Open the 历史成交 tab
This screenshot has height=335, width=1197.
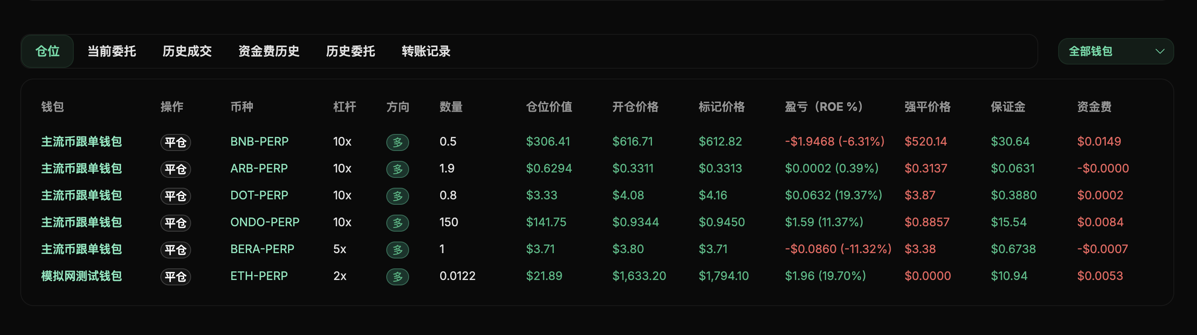tap(187, 51)
